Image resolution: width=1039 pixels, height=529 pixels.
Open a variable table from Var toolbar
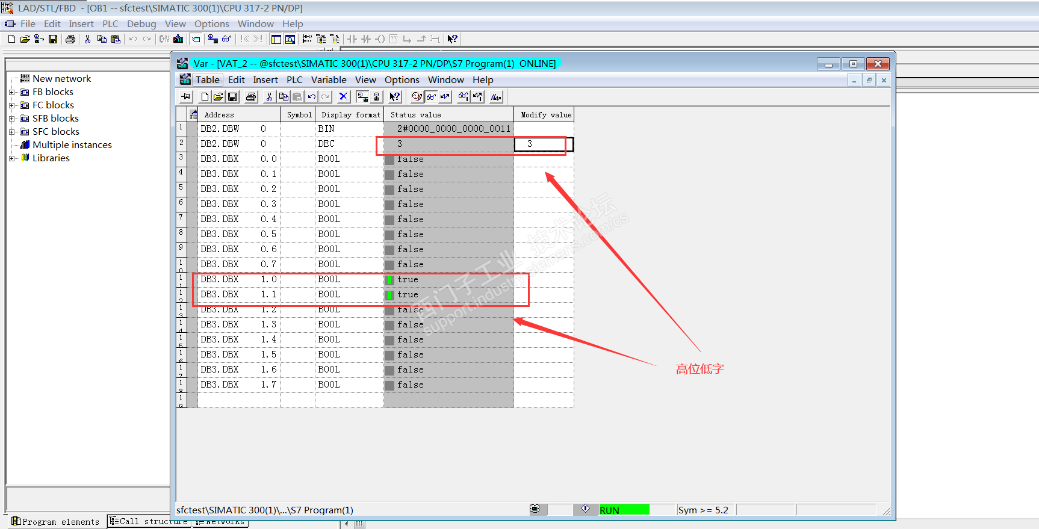(218, 97)
